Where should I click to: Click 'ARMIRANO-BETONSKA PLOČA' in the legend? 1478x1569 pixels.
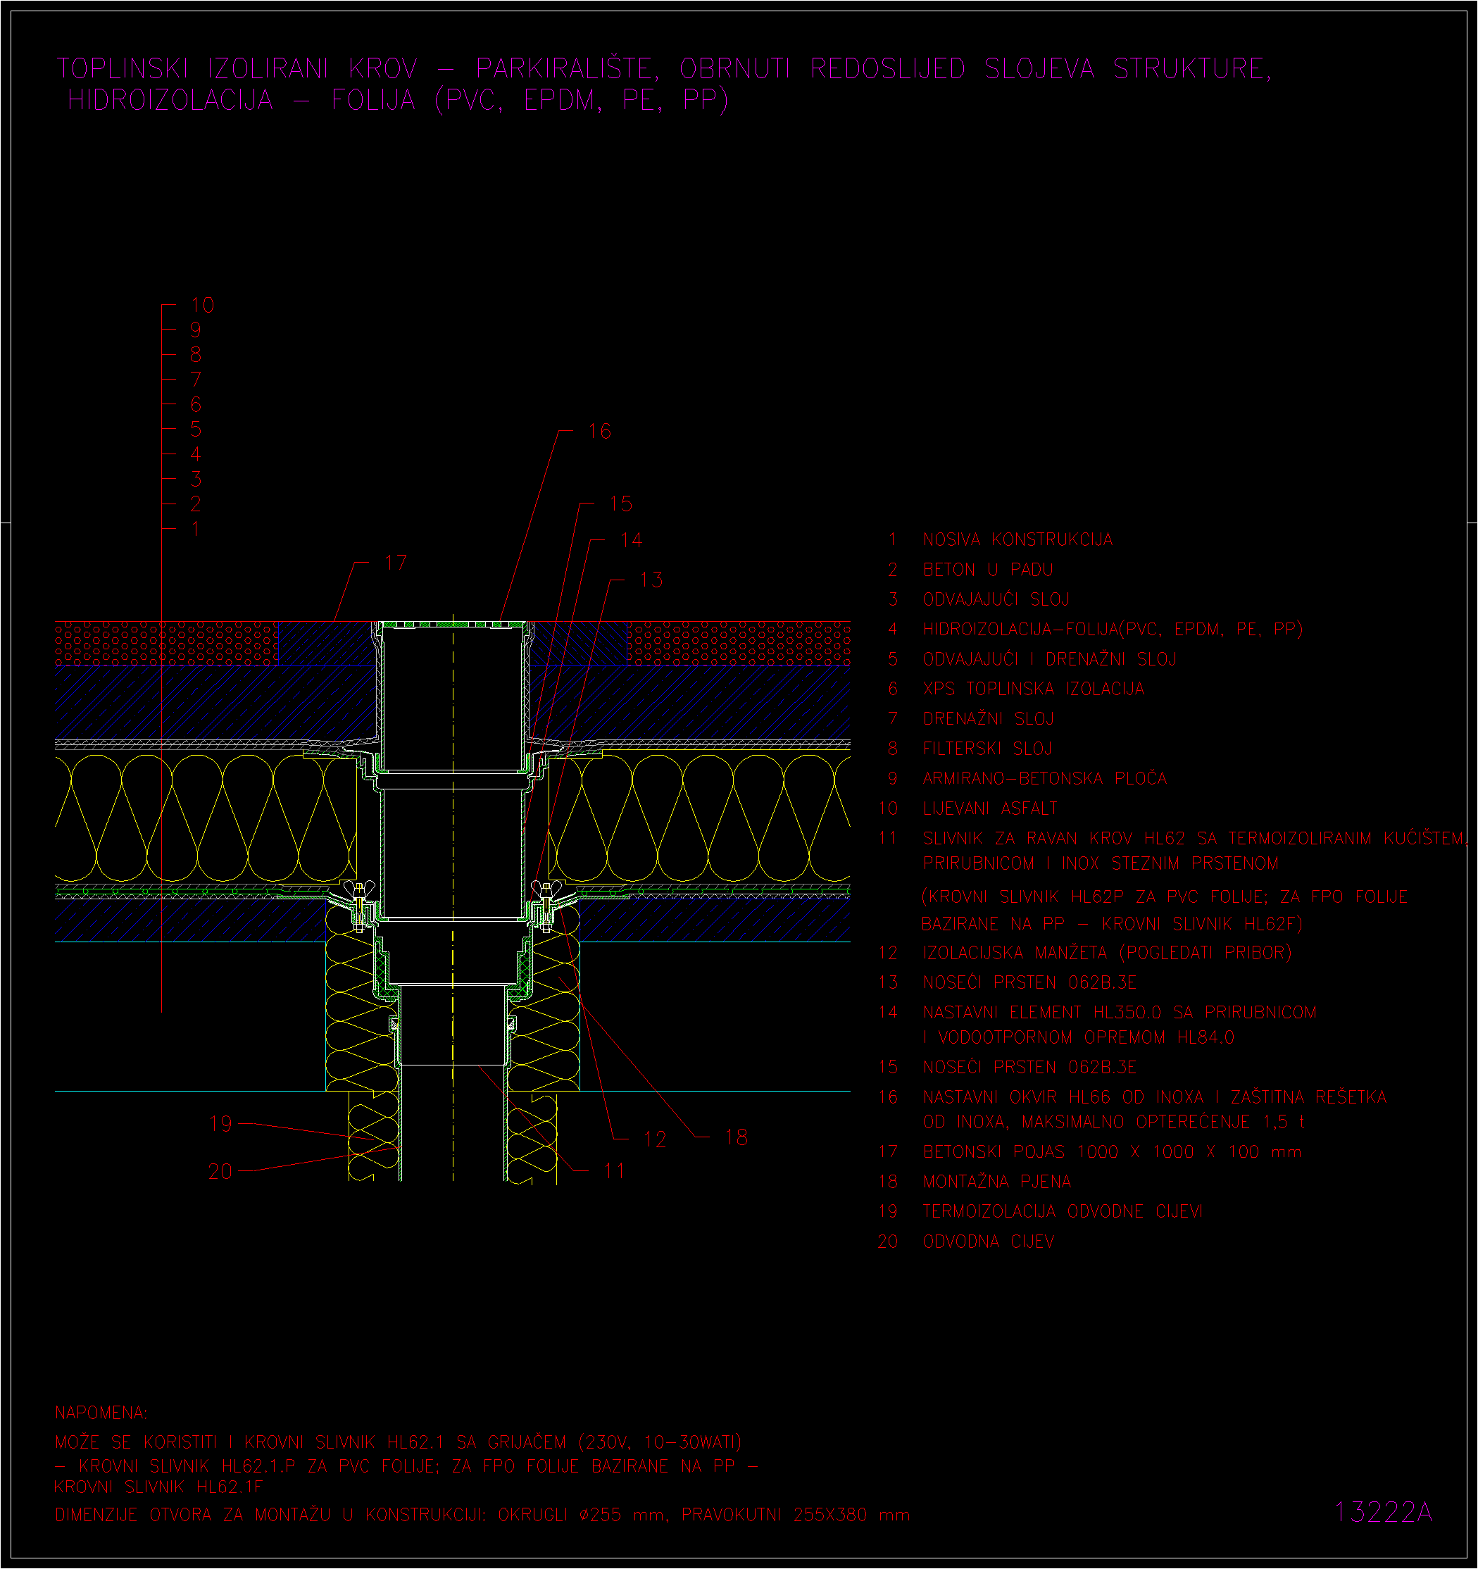pyautogui.click(x=1045, y=778)
